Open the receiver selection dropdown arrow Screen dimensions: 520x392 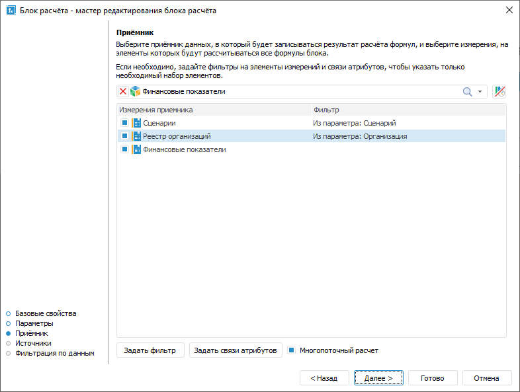[x=480, y=92]
